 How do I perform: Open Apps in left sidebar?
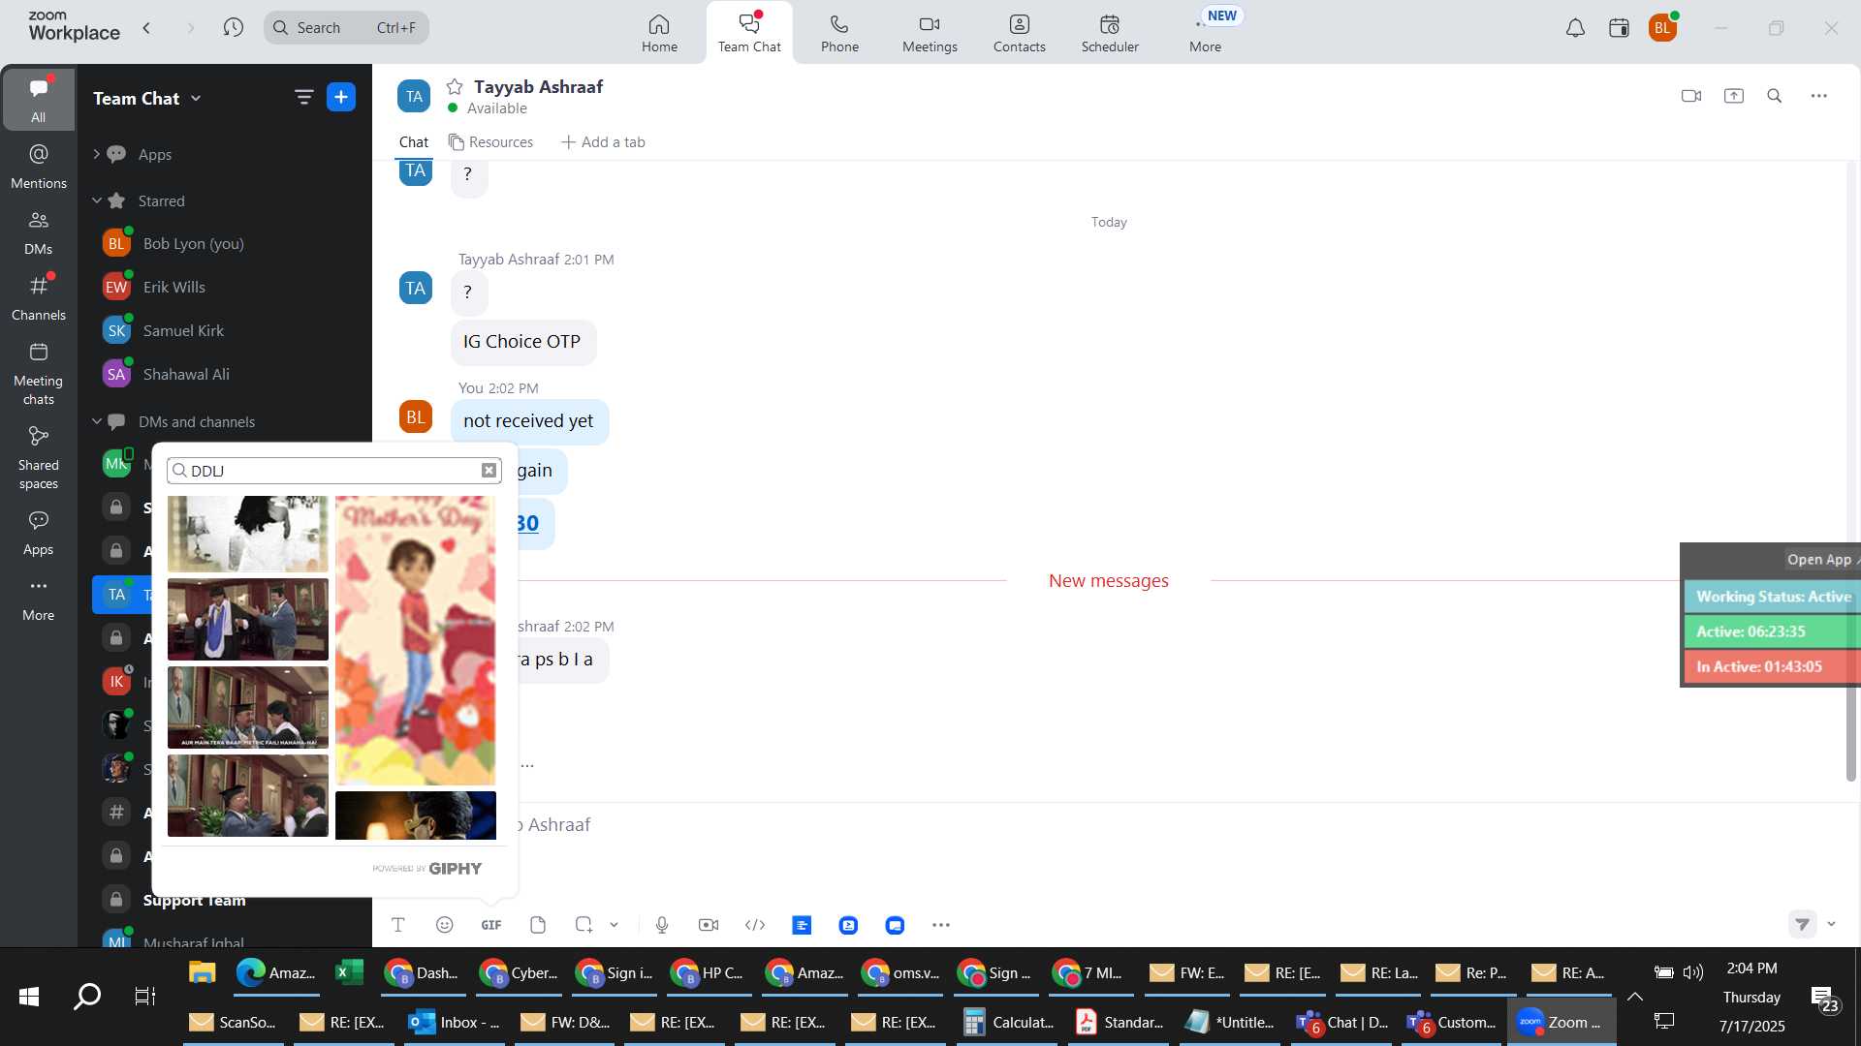(38, 533)
